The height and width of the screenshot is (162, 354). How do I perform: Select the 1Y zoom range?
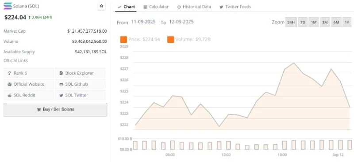pos(347,23)
